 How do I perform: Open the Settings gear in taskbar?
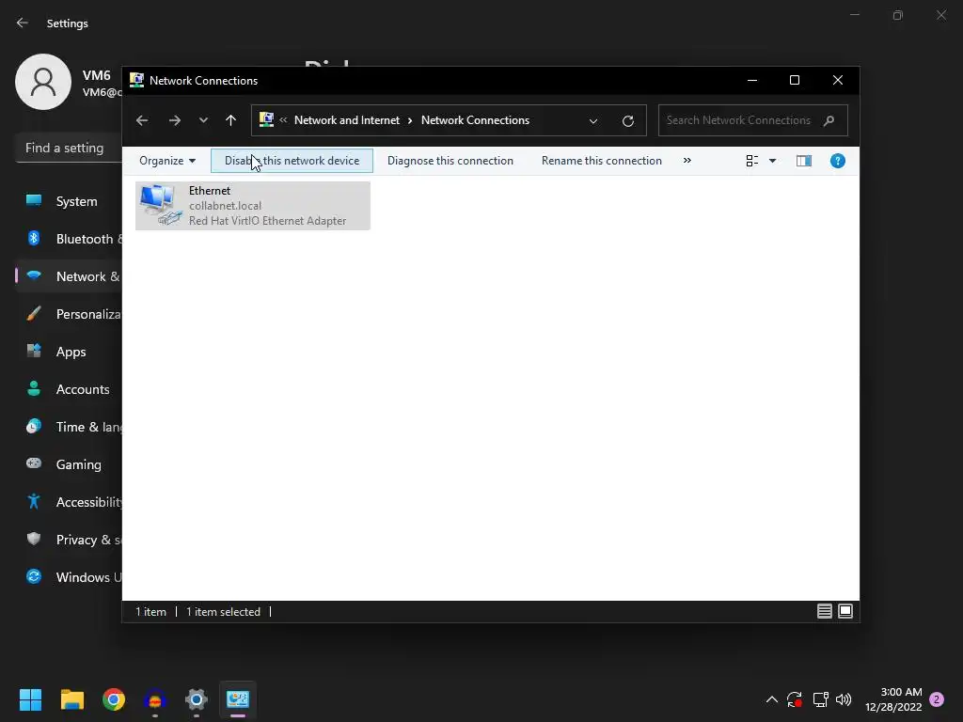(x=197, y=699)
